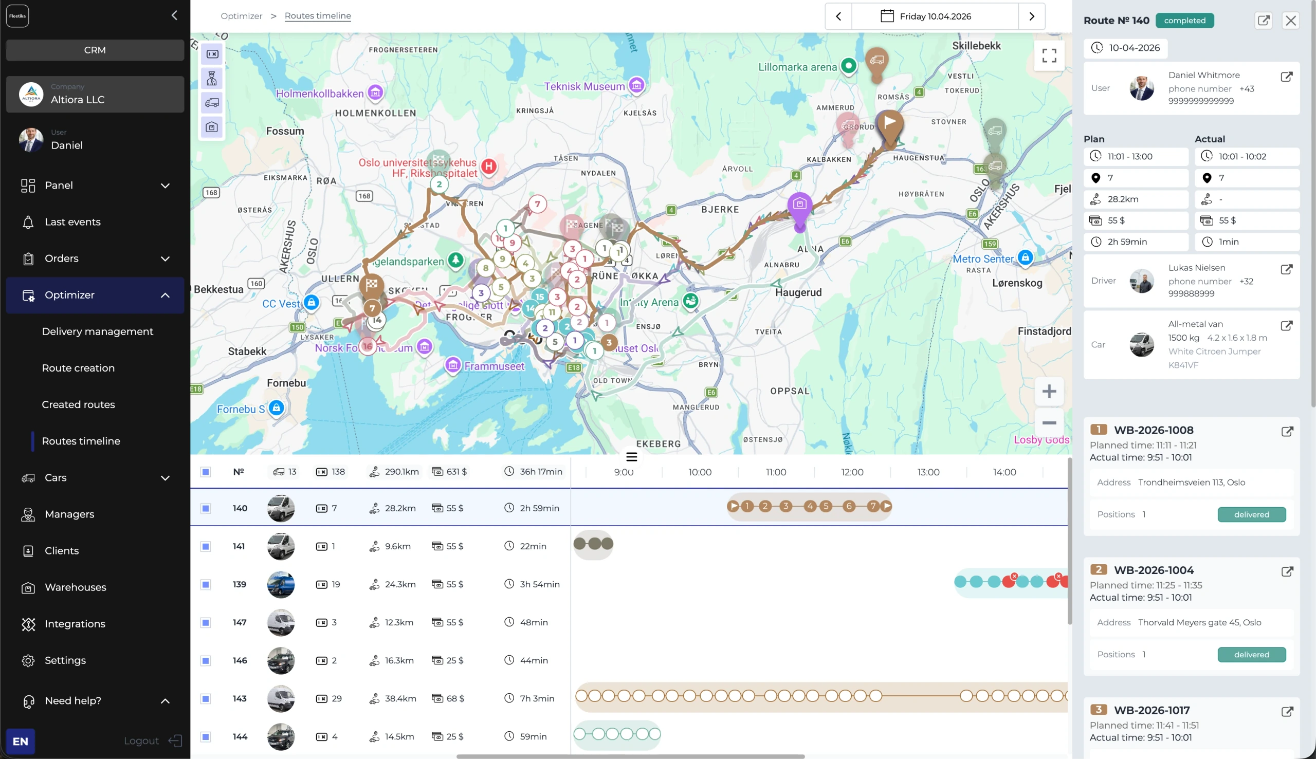The width and height of the screenshot is (1316, 759).
Task: Click the right panel vertical scrollbar
Action: (x=1313, y=203)
